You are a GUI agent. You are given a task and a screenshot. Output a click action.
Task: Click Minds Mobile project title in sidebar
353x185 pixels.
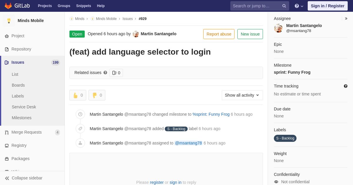[x=31, y=21]
